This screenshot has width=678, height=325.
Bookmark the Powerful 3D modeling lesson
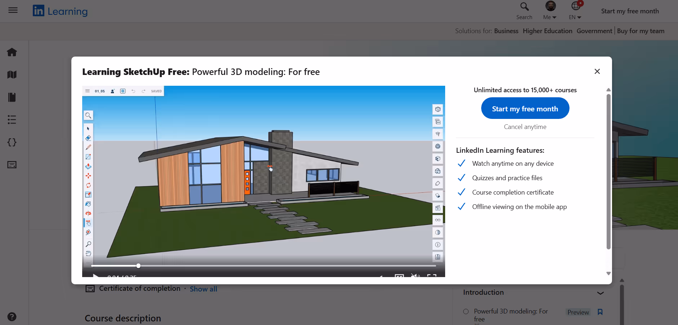(600, 312)
